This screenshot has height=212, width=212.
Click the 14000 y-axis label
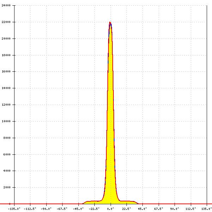pos(6,88)
